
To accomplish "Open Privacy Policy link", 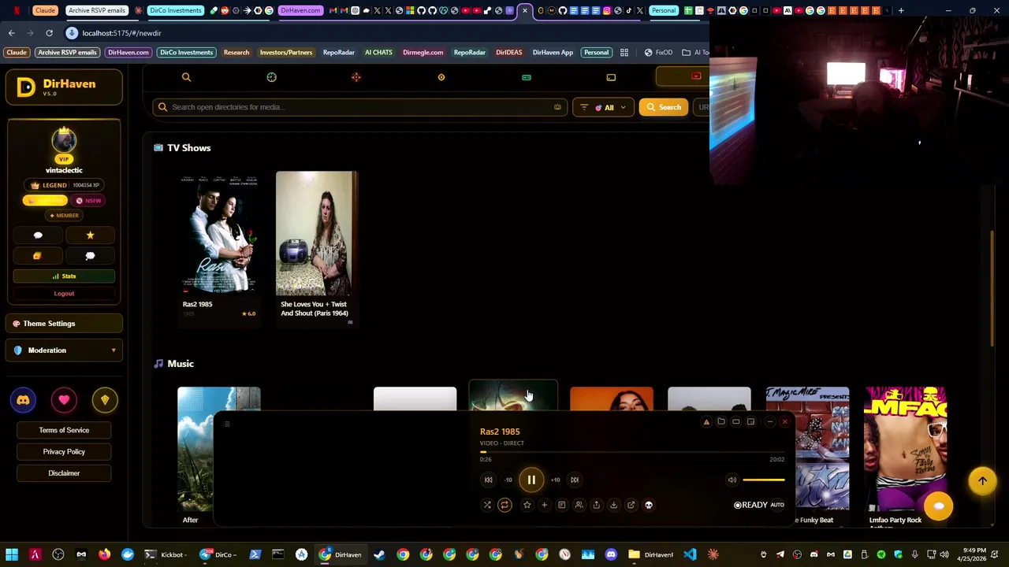I will click(x=64, y=451).
